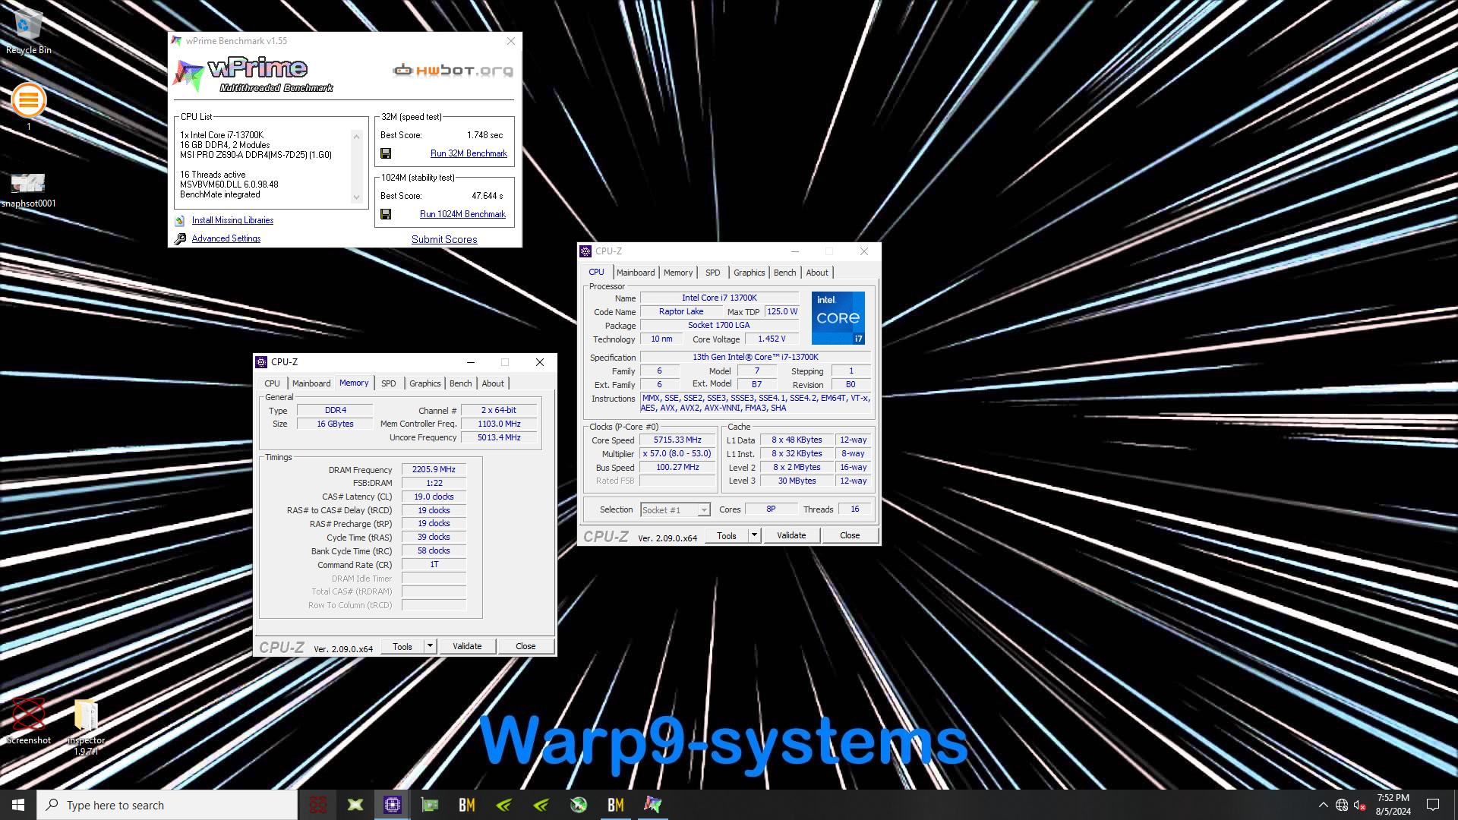This screenshot has height=820, width=1458.
Task: Open Advanced Settings link in wPrime
Action: (x=226, y=238)
